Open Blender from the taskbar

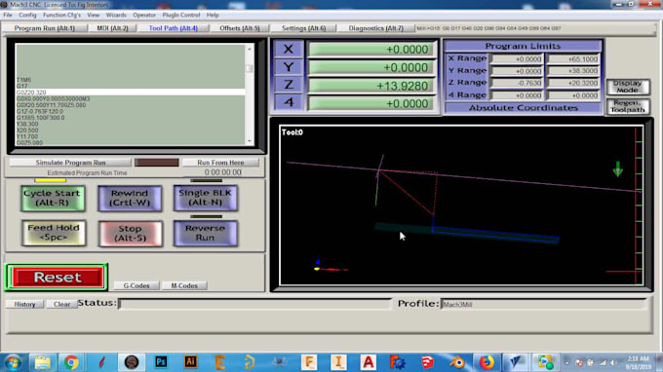pyautogui.click(x=457, y=362)
